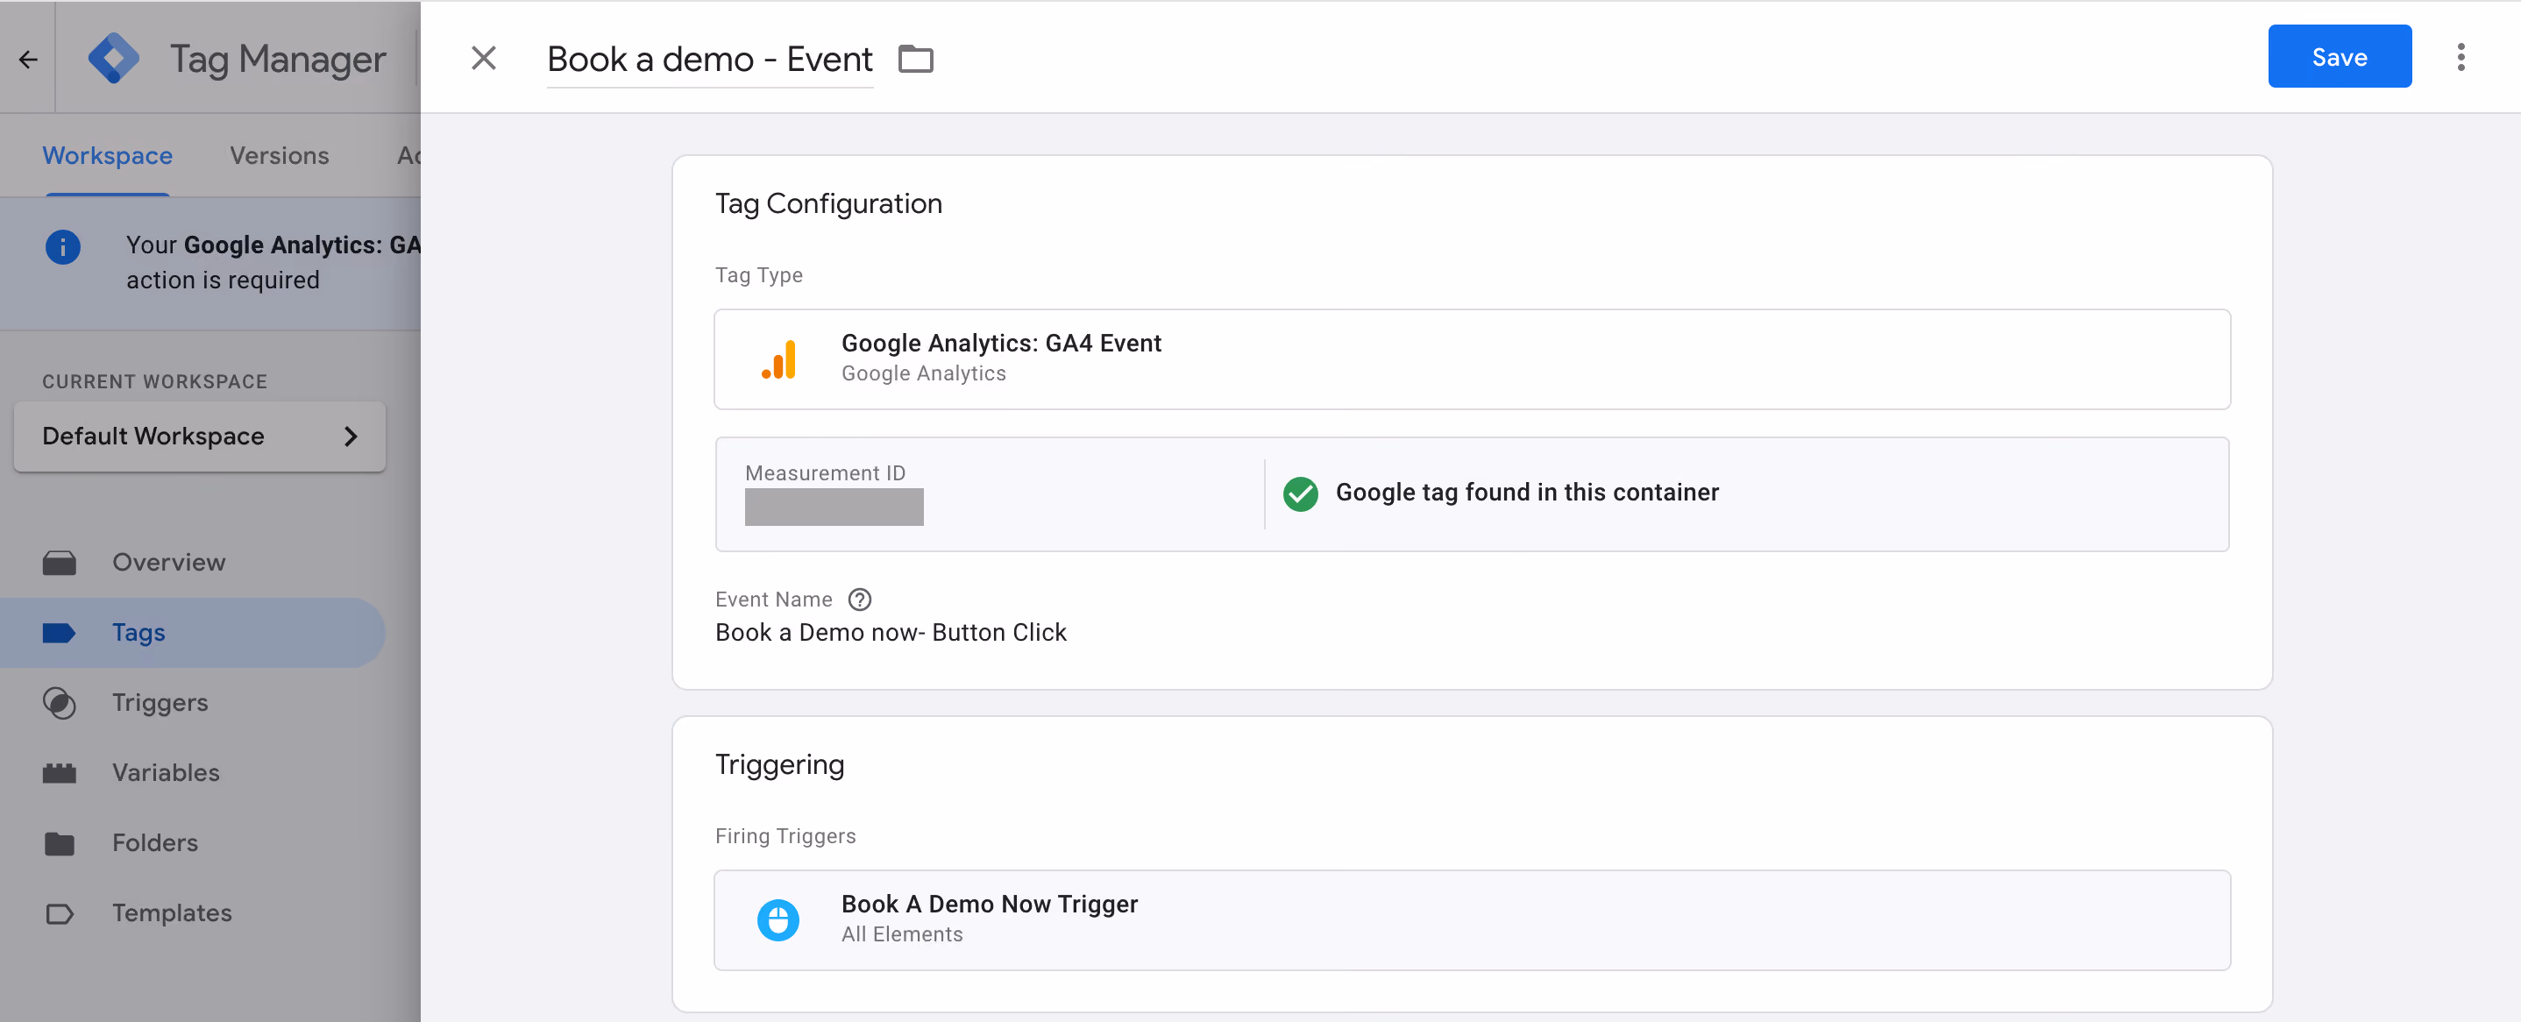Open Triggers in the sidebar
The width and height of the screenshot is (2521, 1022).
[x=194, y=703]
